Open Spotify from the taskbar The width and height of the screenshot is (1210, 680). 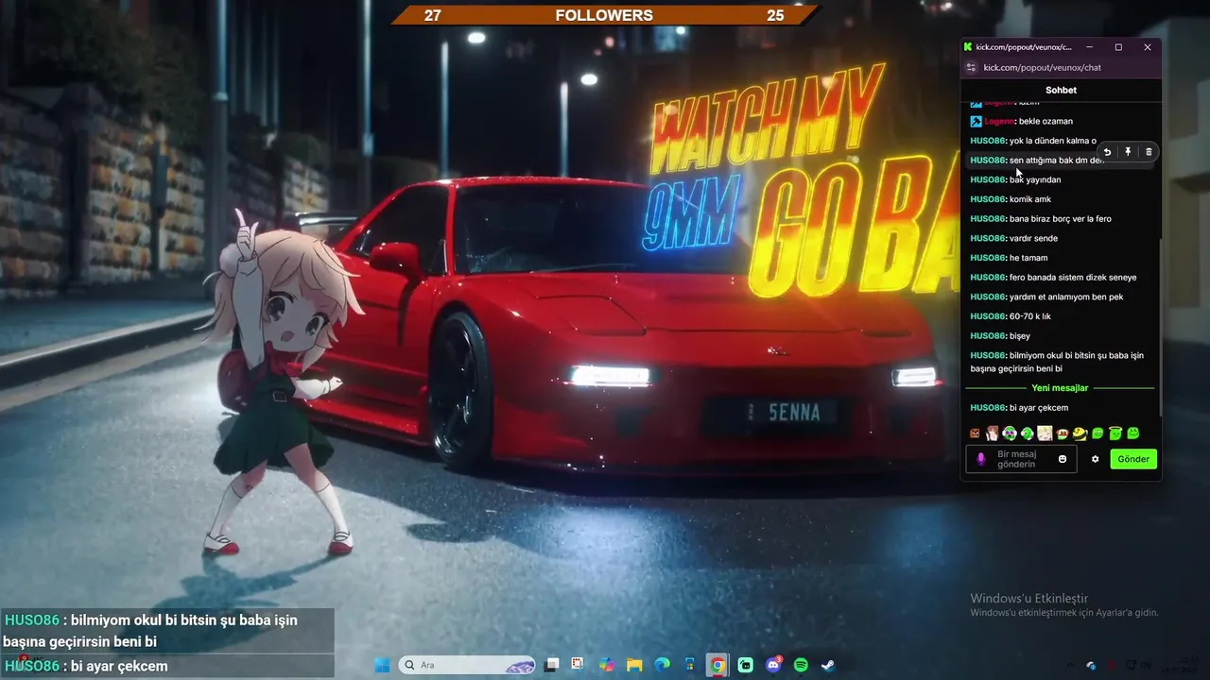pyautogui.click(x=801, y=665)
